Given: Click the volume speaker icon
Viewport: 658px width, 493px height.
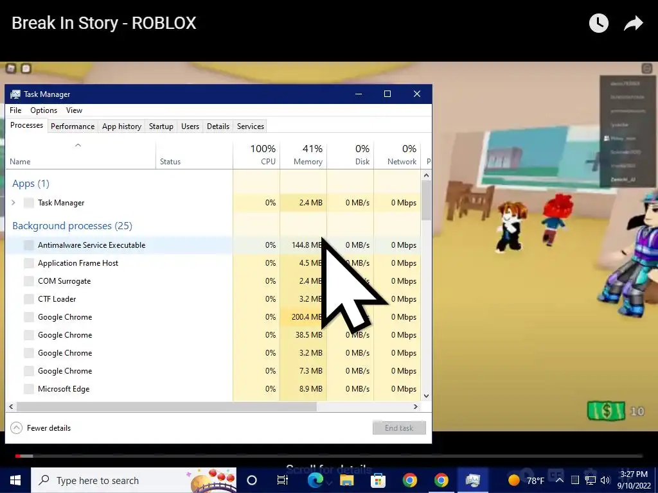Looking at the screenshot, I should 605,480.
